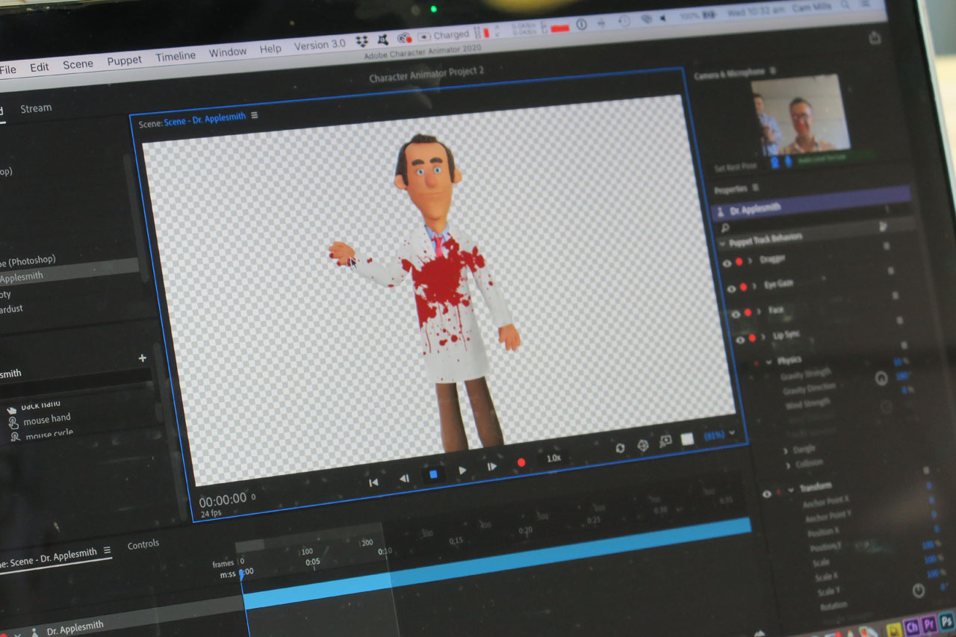Toggle the Dragger behavior eye icon
Screen dimensions: 956x637
(727, 263)
